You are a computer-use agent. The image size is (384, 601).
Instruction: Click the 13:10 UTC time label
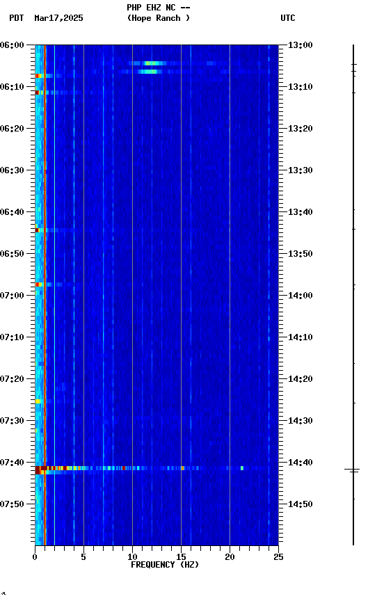pos(301,87)
